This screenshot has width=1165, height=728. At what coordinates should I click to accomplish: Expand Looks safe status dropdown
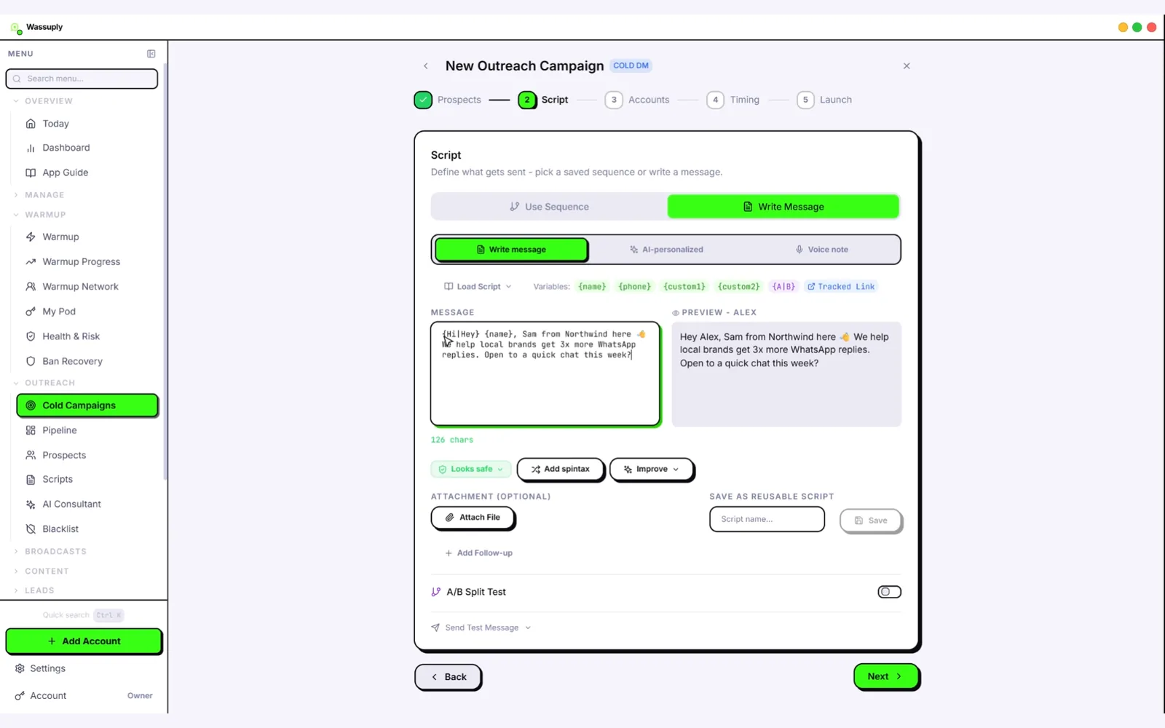pos(471,470)
